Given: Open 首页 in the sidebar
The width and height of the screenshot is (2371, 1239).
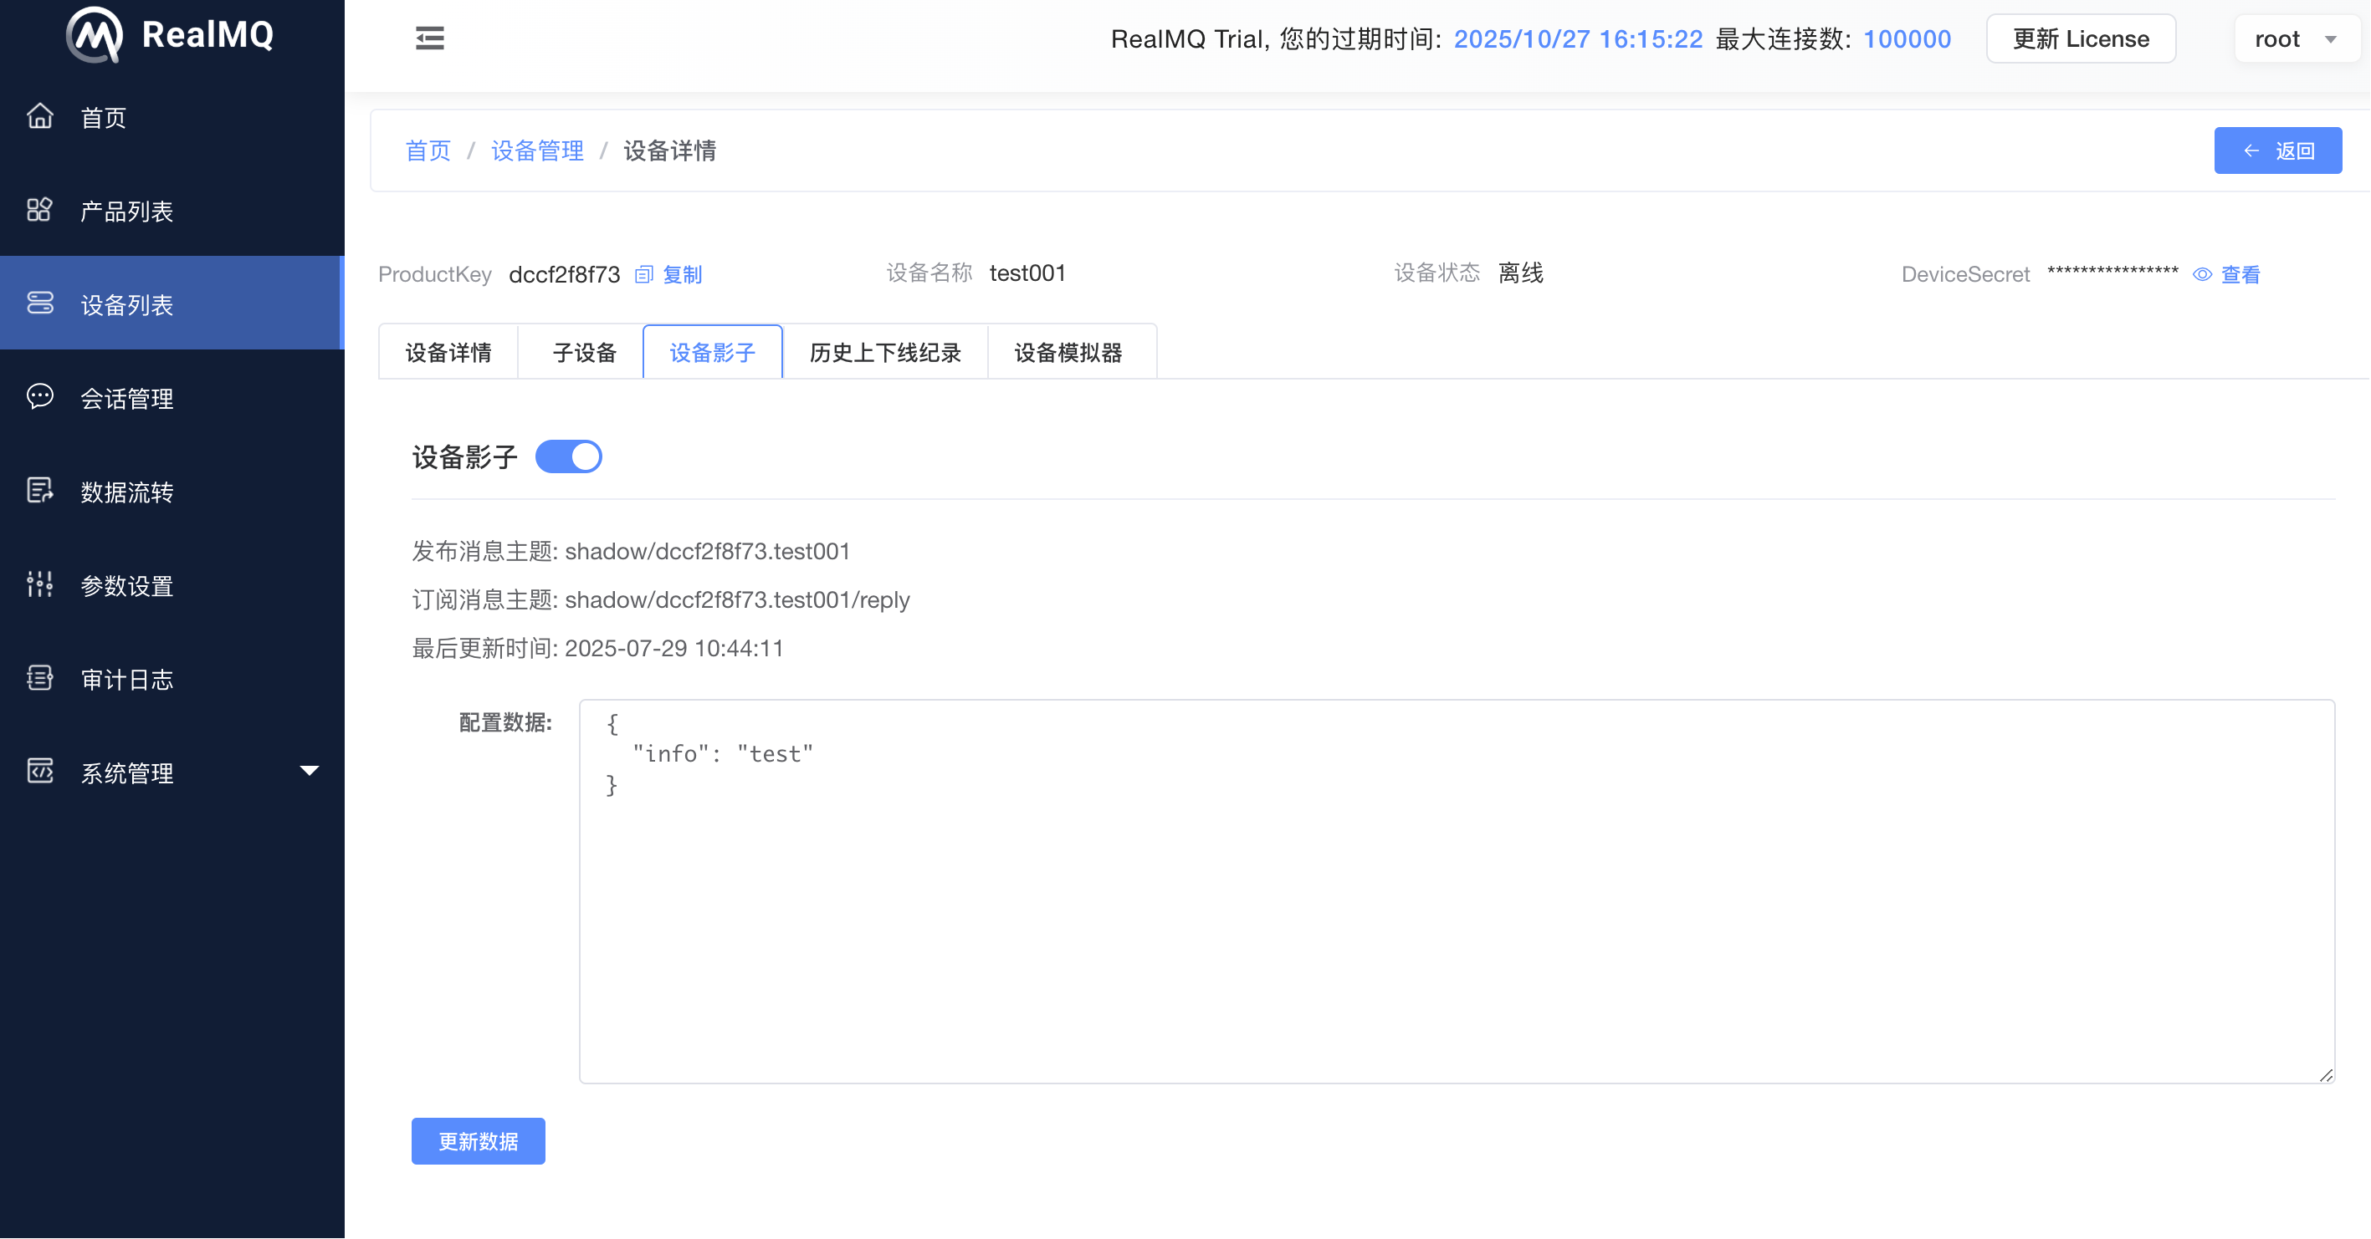Looking at the screenshot, I should (x=172, y=117).
